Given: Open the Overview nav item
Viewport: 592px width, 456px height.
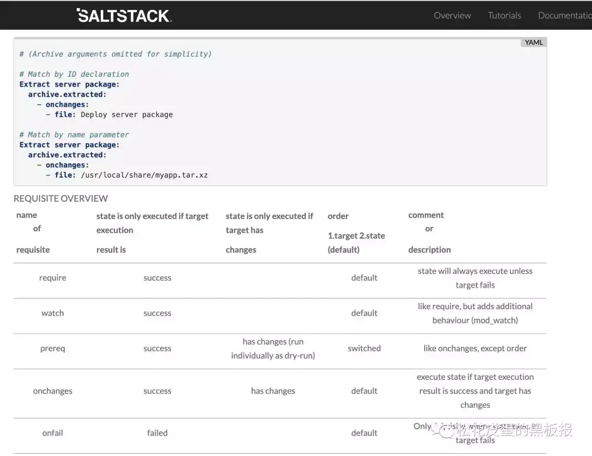Looking at the screenshot, I should [x=452, y=15].
